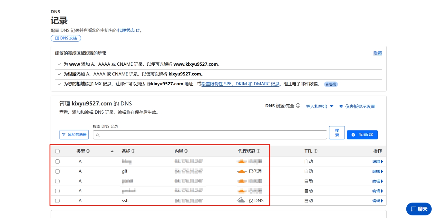Expand the 导入和导出 dropdown
This screenshot has width=437, height=218.
pos(319,106)
